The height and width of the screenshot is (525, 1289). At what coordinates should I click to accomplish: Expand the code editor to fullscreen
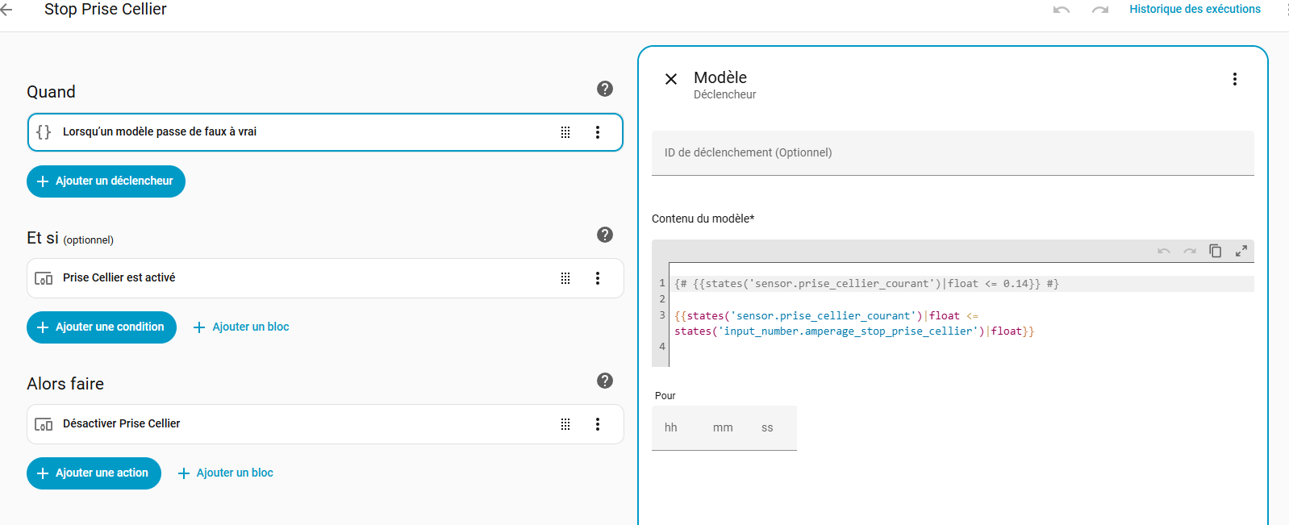pos(1241,251)
